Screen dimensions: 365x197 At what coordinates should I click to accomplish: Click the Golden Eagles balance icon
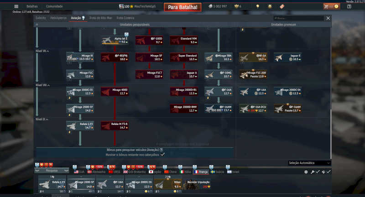[x=238, y=6]
